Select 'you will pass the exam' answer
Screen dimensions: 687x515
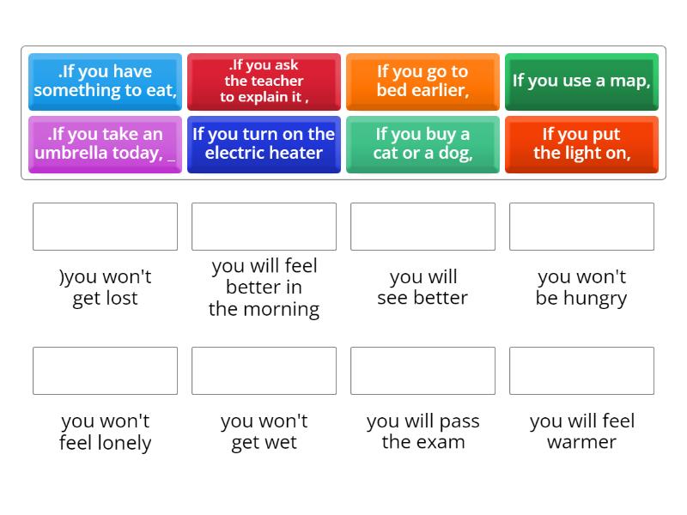(x=423, y=432)
